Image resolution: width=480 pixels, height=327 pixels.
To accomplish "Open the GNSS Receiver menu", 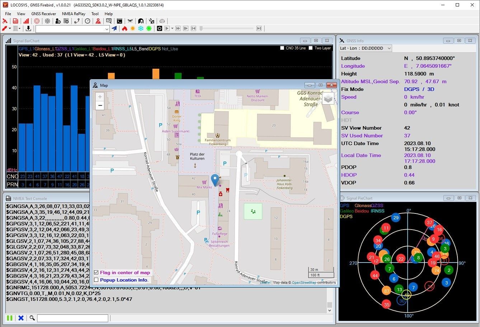I will 43,14.
